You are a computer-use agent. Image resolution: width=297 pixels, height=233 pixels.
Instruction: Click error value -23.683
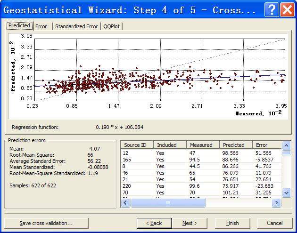click(264, 186)
